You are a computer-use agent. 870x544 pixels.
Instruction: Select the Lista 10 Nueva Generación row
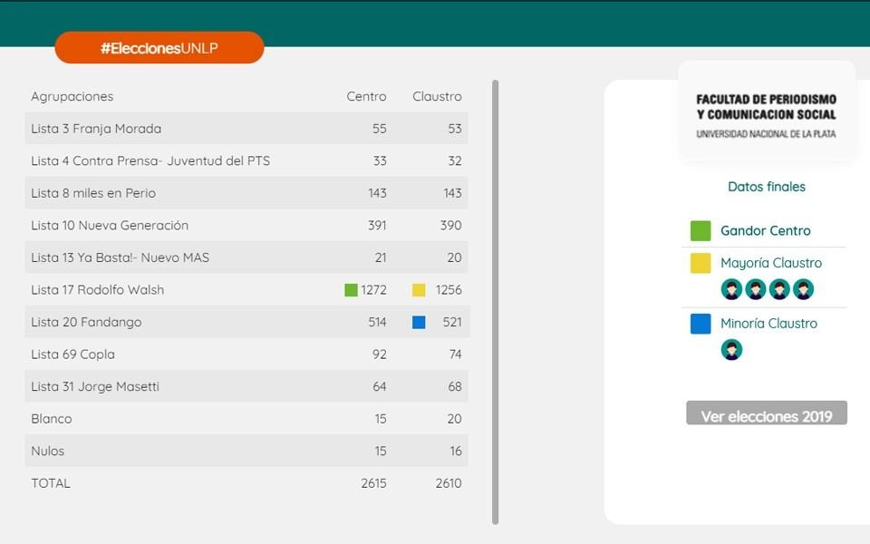pos(246,225)
